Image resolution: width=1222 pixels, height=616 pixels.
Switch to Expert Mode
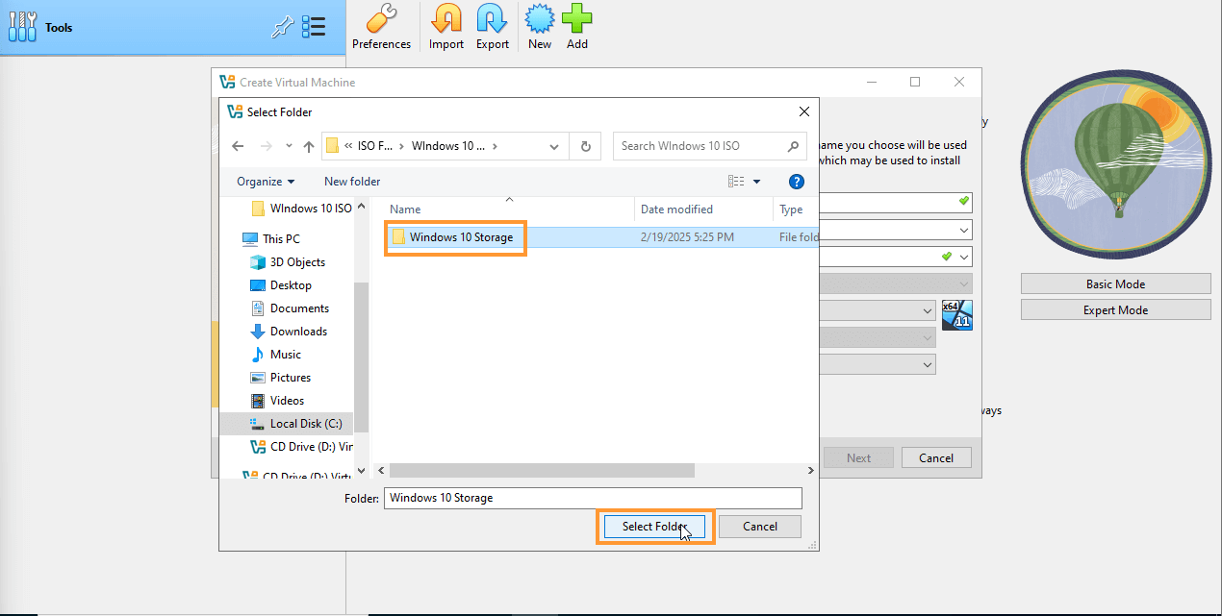coord(1115,310)
